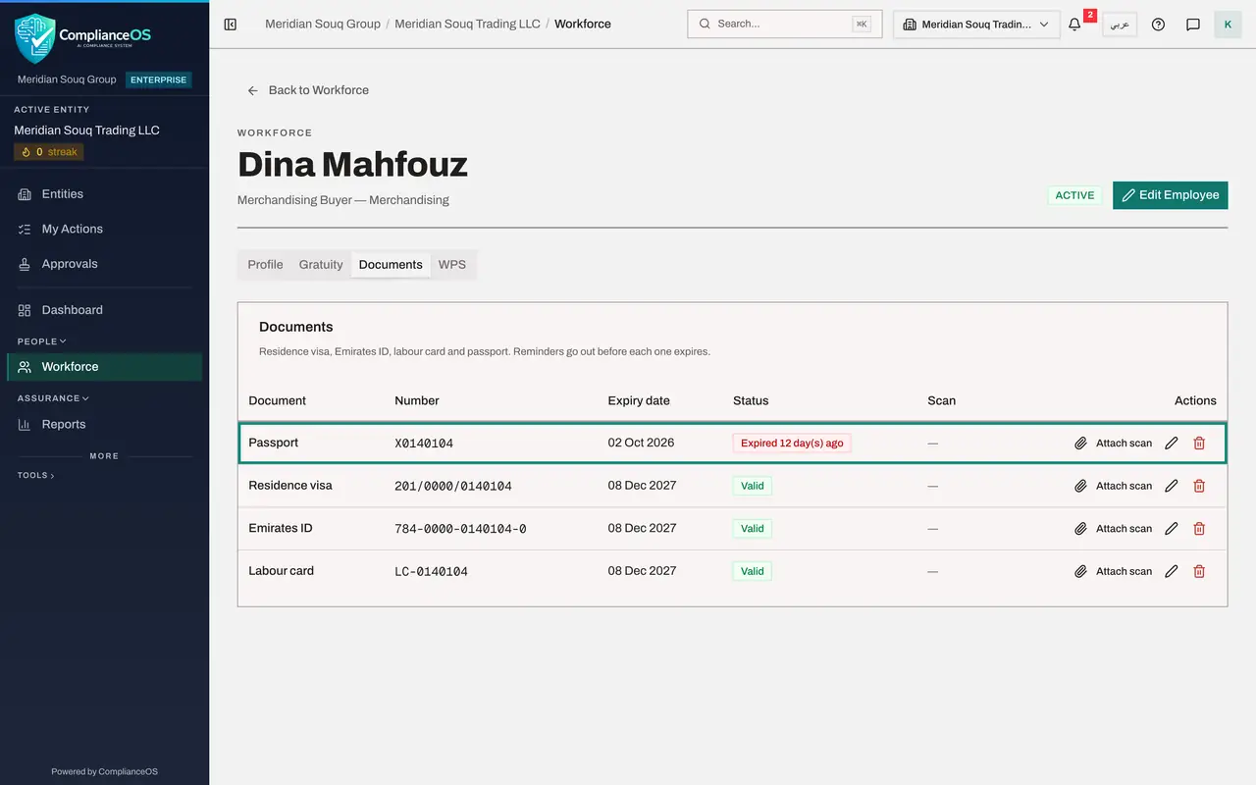Collapse the PEOPLE sidebar section
This screenshot has height=785, width=1256.
42,341
